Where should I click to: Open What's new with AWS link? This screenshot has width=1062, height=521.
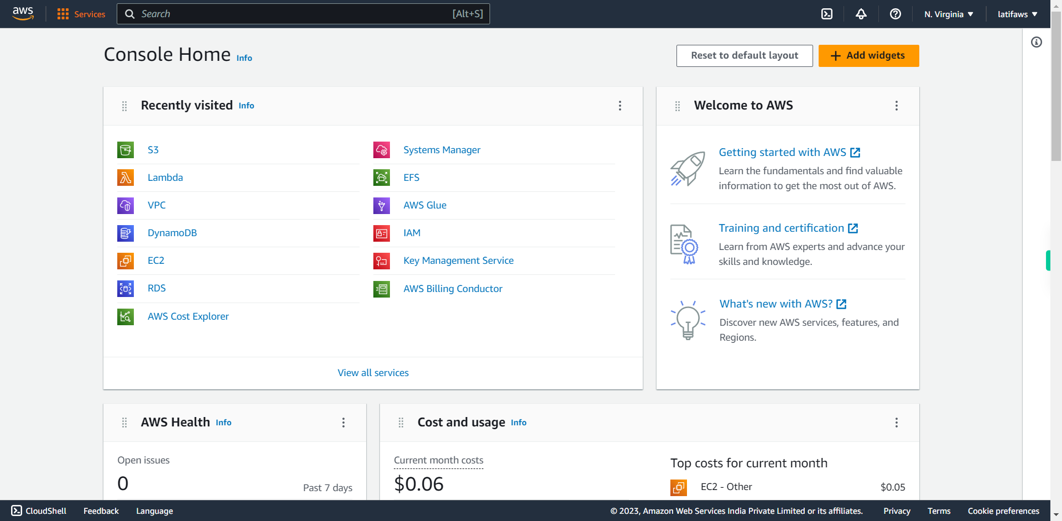click(783, 304)
